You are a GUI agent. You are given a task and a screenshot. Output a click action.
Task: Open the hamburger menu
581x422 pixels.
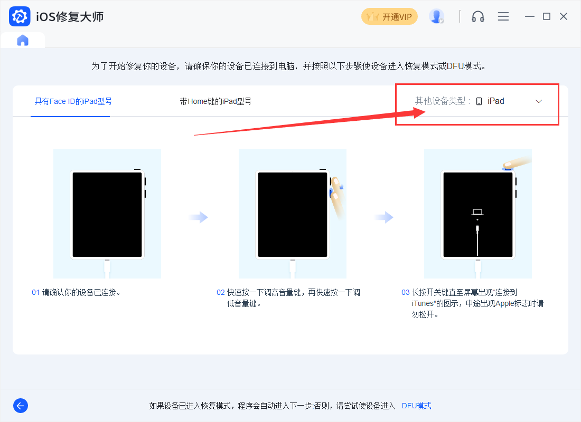(503, 16)
